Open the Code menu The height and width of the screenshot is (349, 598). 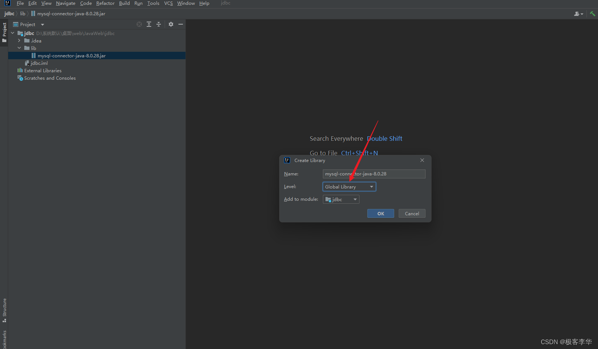click(x=86, y=3)
